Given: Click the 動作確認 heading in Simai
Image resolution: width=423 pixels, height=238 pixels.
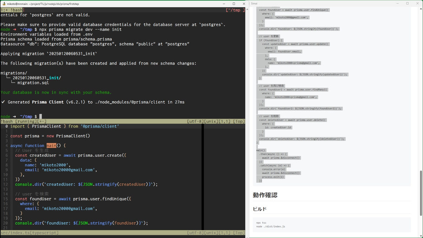Looking at the screenshot, I should [265, 195].
